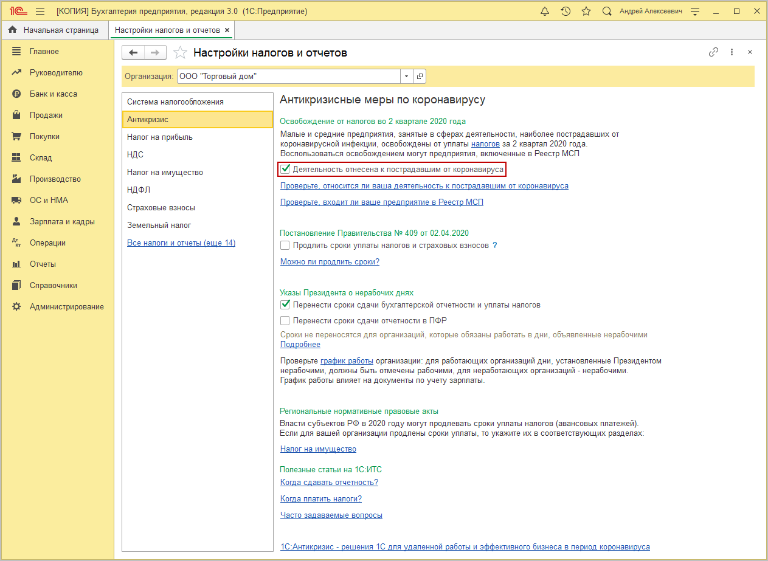Open Часто задаваемые вопросы link
The height and width of the screenshot is (561, 768).
point(331,515)
